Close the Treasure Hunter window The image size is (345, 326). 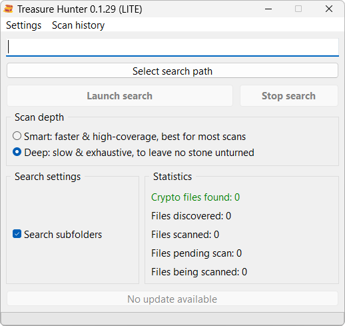tap(329, 9)
